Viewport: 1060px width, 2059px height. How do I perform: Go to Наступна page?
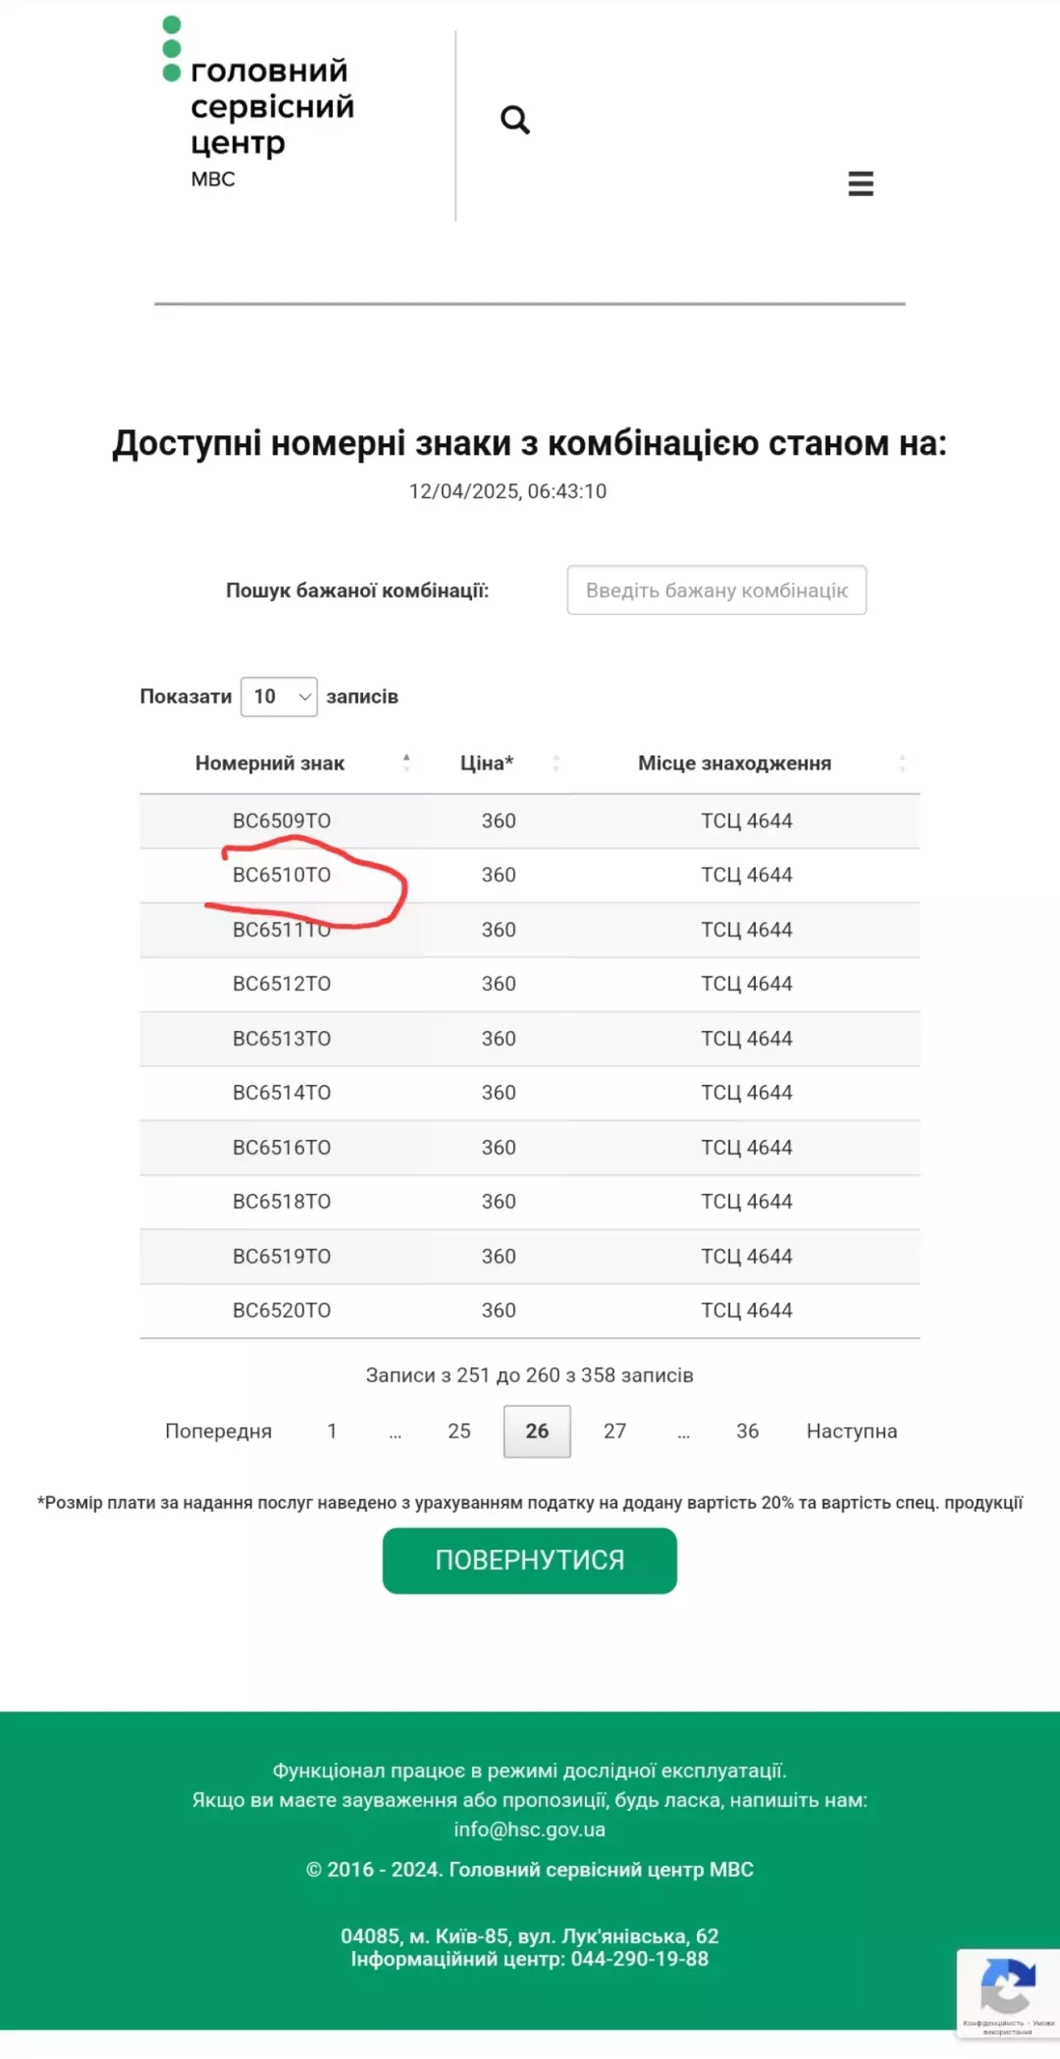pyautogui.click(x=852, y=1431)
